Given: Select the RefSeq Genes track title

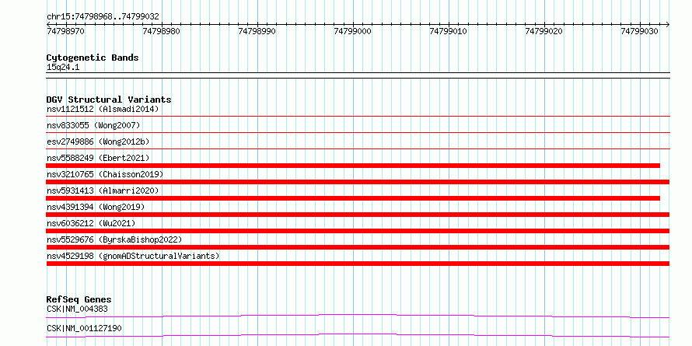Looking at the screenshot, I should coord(79,299).
